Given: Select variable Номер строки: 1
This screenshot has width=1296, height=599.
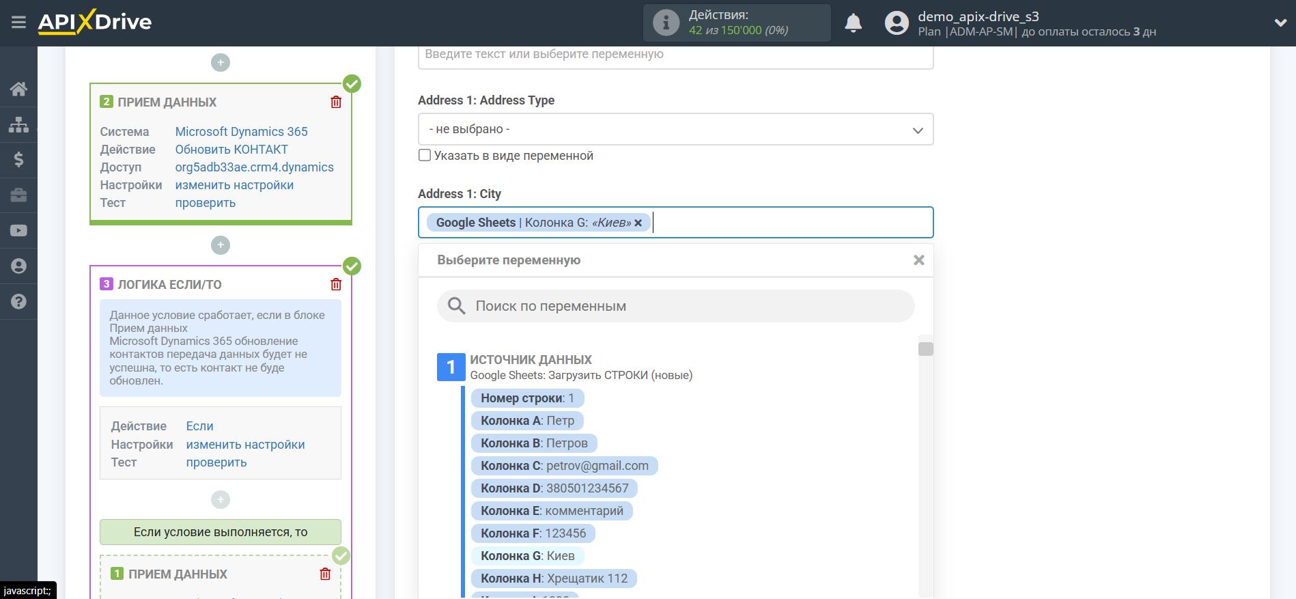Looking at the screenshot, I should click(x=527, y=398).
